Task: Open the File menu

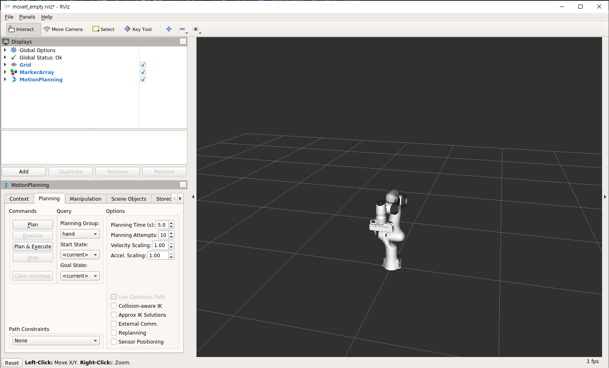Action: [9, 17]
